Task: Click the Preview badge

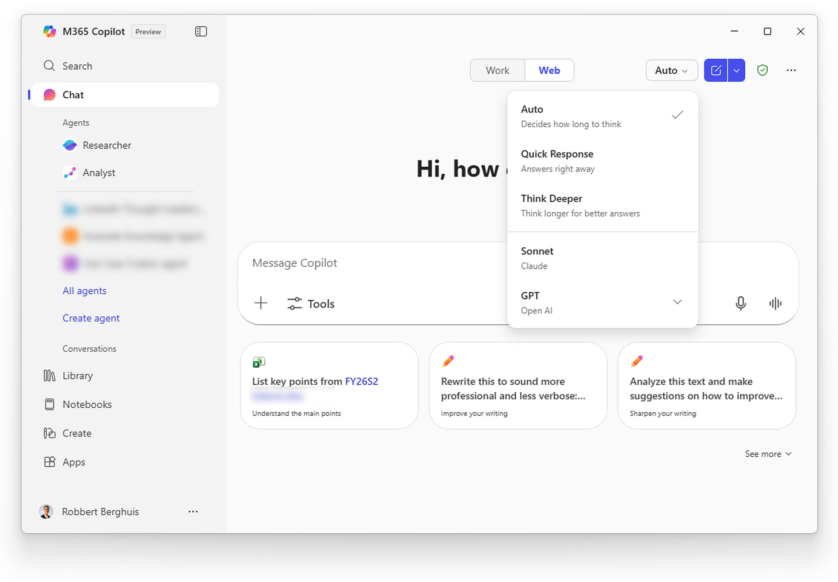Action: [x=148, y=32]
